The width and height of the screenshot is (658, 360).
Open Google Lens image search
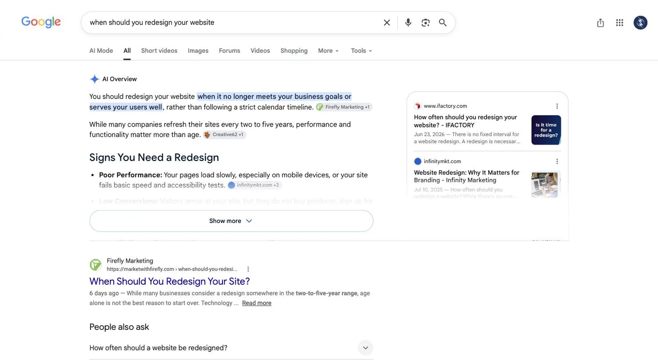click(425, 22)
